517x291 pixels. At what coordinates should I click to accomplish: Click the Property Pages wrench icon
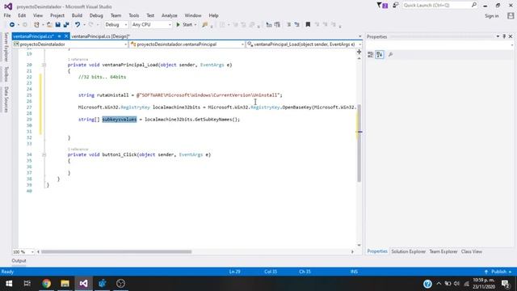pos(390,55)
